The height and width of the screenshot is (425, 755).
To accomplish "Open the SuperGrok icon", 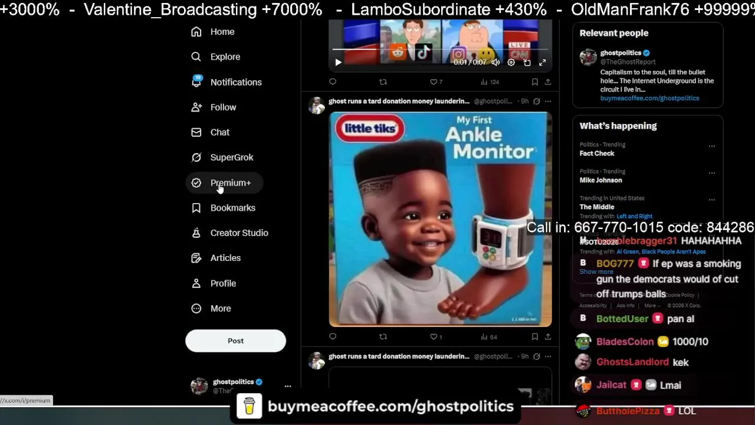I will (196, 157).
